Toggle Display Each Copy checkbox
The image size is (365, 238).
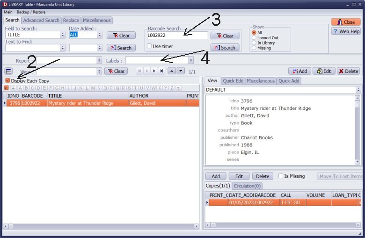coord(7,80)
